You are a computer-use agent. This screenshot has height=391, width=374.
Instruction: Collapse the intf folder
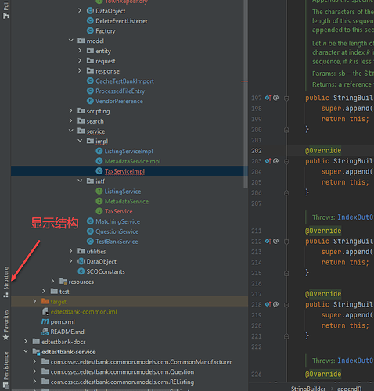pos(80,181)
